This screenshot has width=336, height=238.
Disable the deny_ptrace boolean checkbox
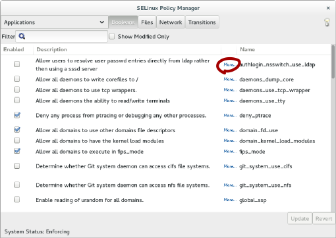click(x=17, y=115)
